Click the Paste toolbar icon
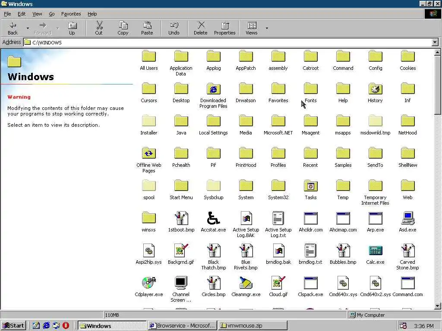442x331 pixels. (x=147, y=28)
